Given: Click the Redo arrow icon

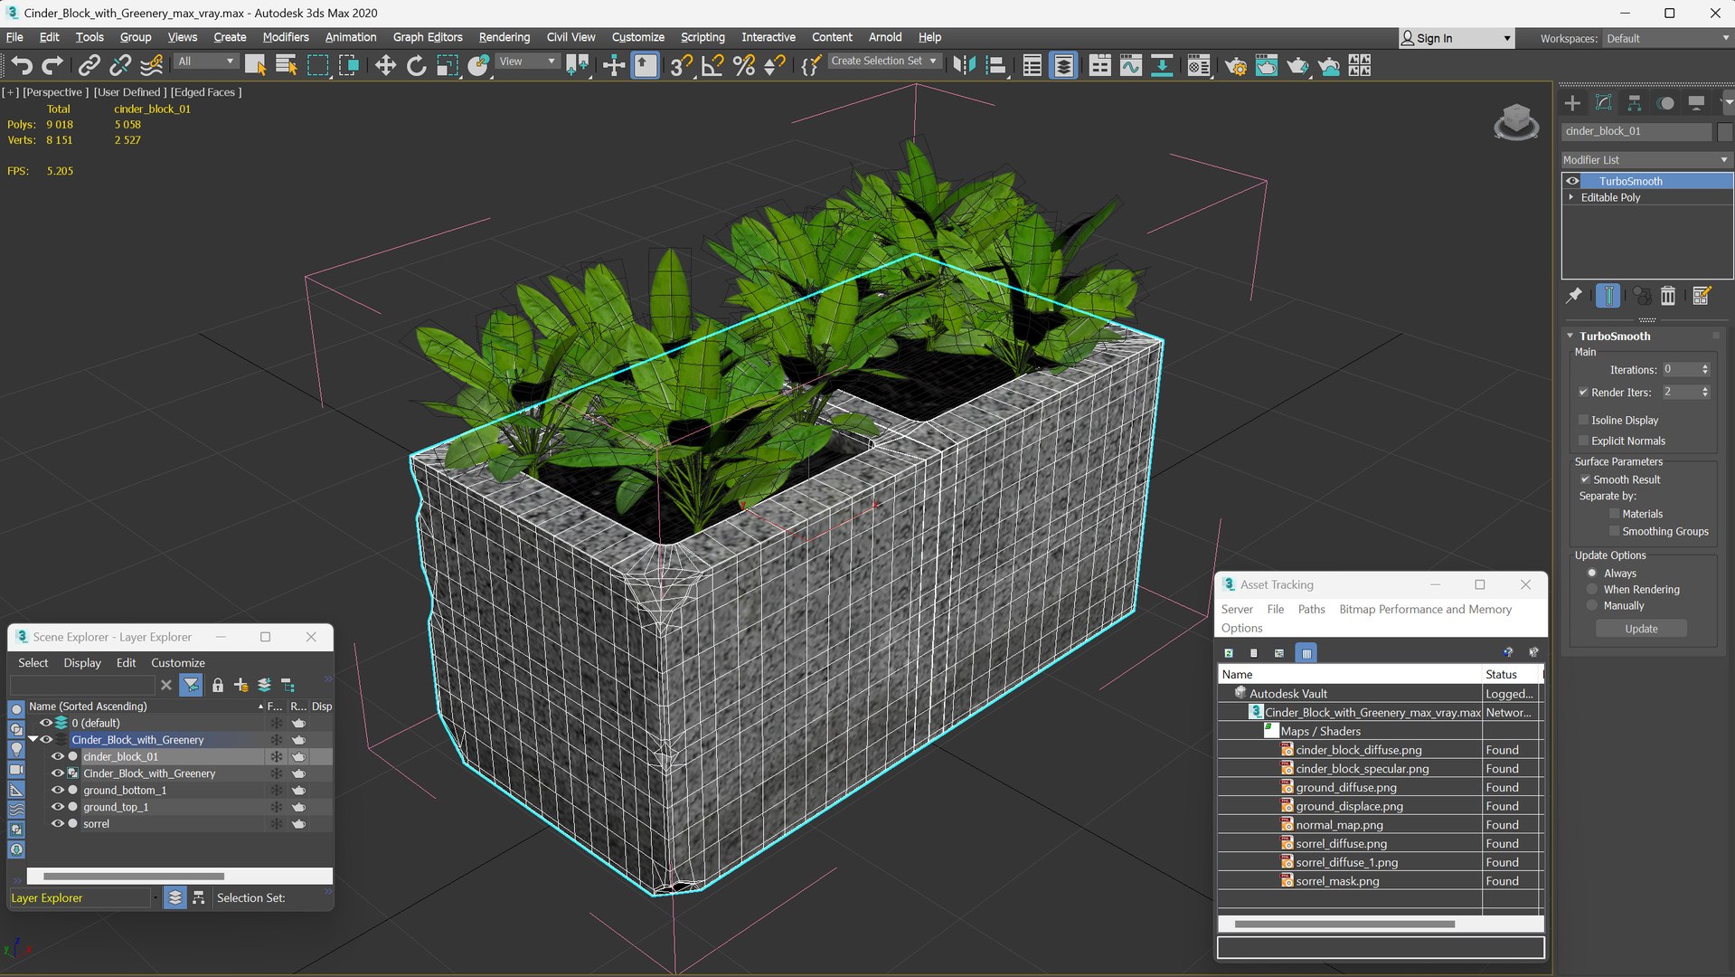Looking at the screenshot, I should tap(53, 65).
